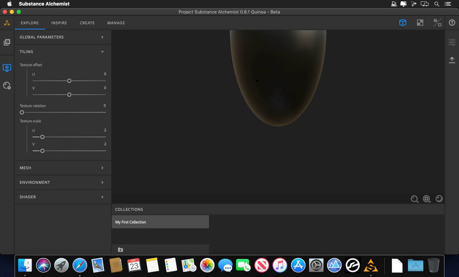This screenshot has width=459, height=277.
Task: Open the viewport settings monitor icon
Action: (x=7, y=68)
